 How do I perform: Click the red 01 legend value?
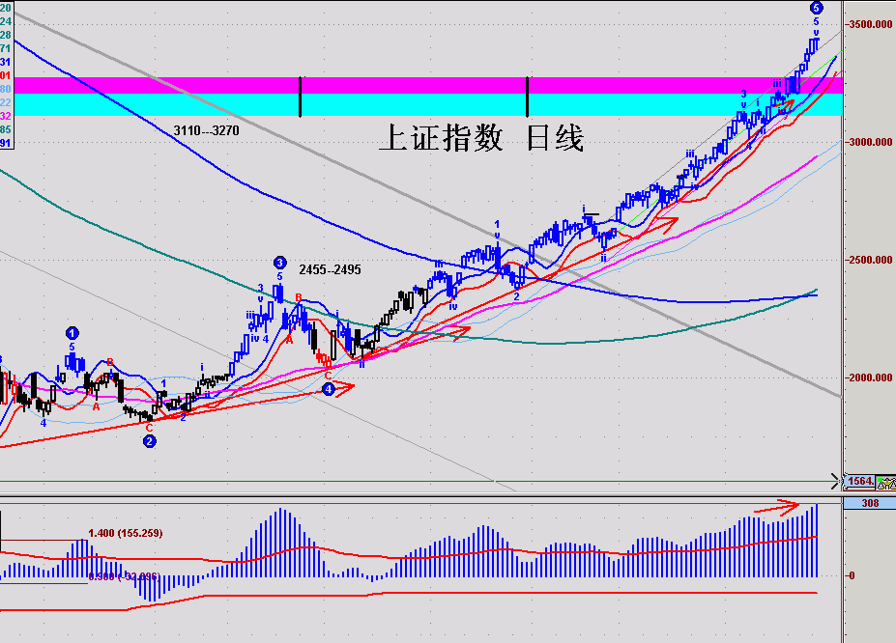6,75
